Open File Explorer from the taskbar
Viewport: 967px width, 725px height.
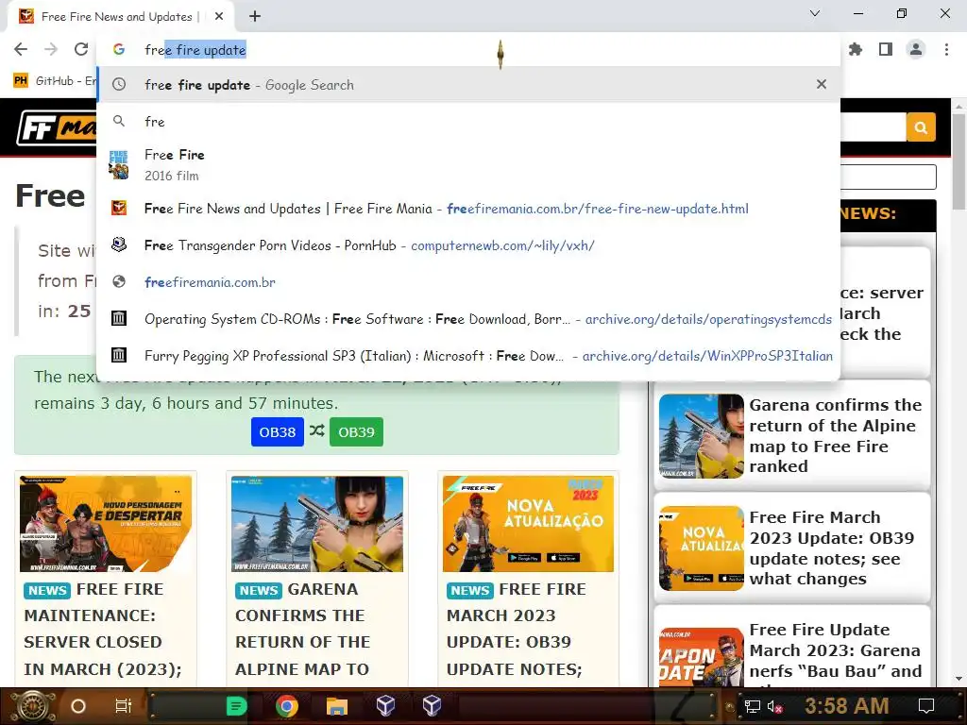(337, 706)
